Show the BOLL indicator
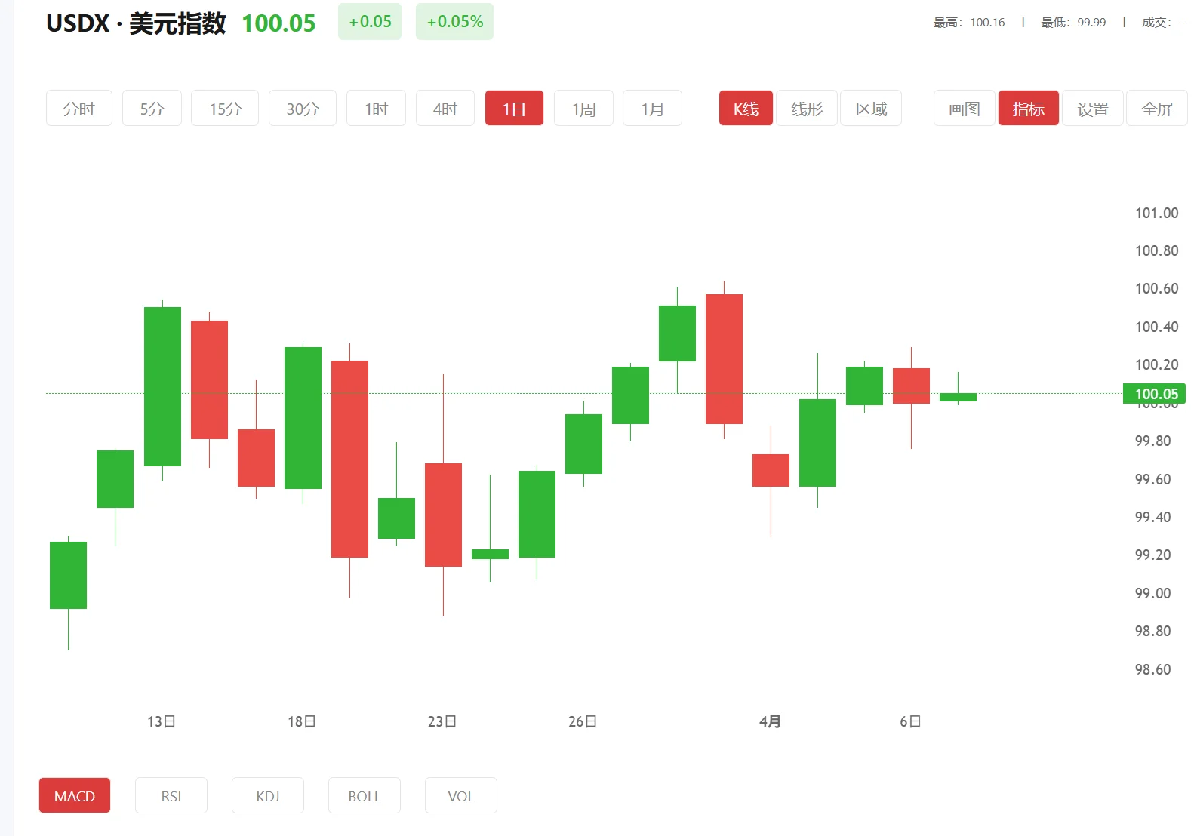The image size is (1194, 836). click(x=365, y=795)
